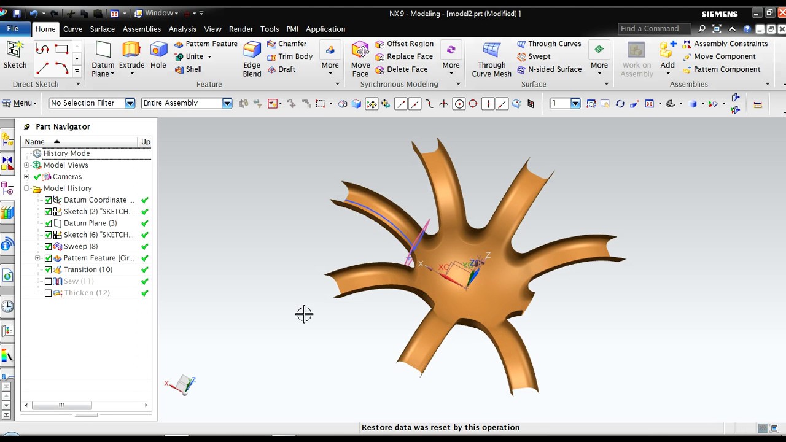Select the Shell tool

[188, 69]
